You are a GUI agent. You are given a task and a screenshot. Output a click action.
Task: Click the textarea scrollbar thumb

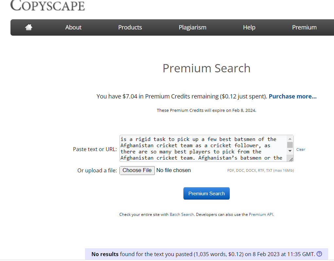click(x=290, y=145)
